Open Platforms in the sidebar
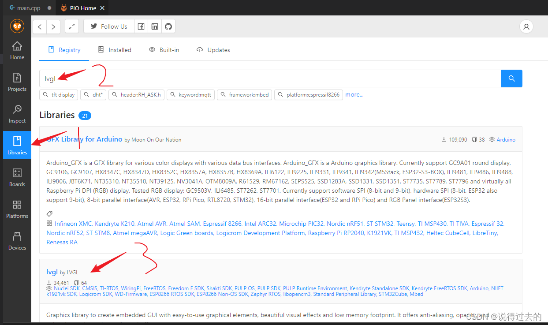 [x=17, y=209]
